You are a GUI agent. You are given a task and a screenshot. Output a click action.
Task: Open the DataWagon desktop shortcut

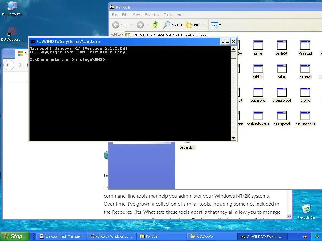(12, 34)
